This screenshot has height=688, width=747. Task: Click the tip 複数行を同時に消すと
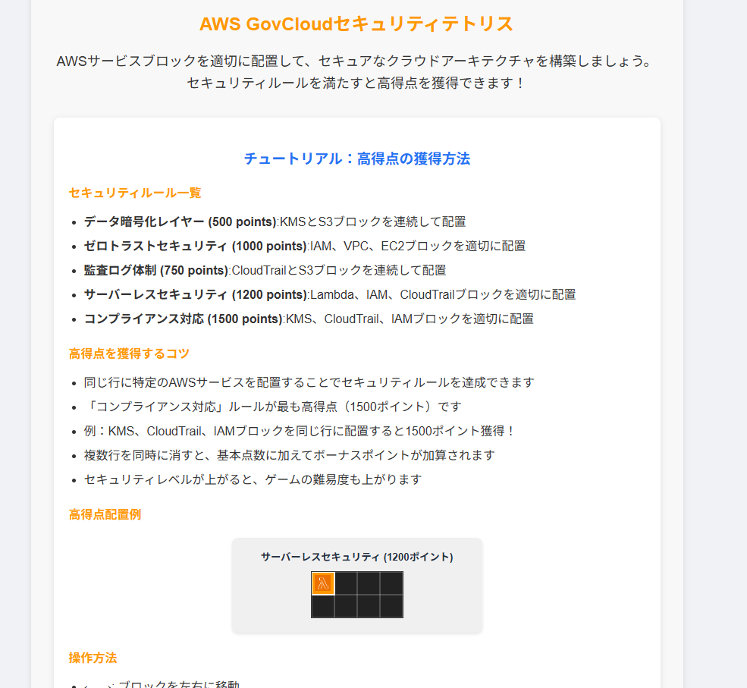290,455
